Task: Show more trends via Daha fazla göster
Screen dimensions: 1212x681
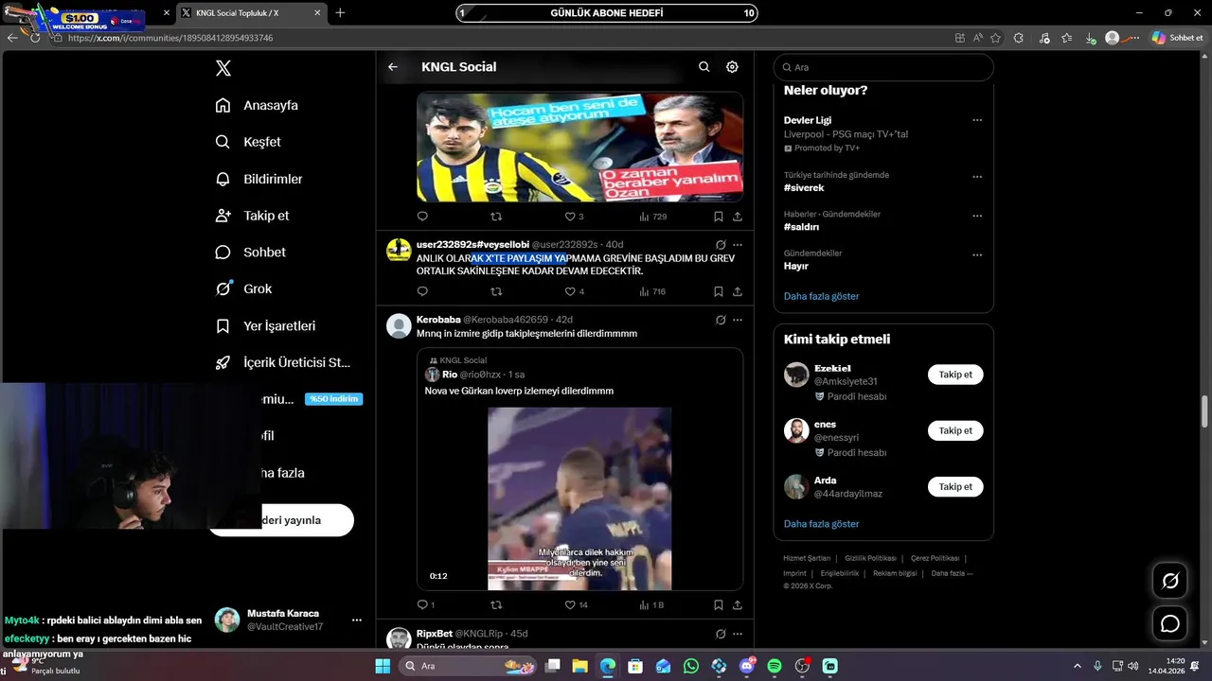Action: [x=822, y=296]
